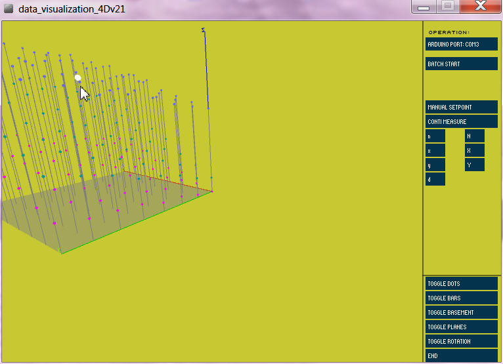Click the white data point in plot
The width and height of the screenshot is (503, 364).
point(77,77)
